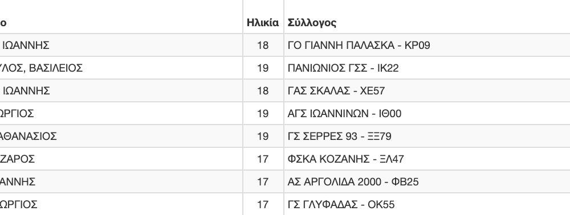Click age 19 in ΠΑΝΙΩΝΙΟΣ row
570x215 pixels.
pos(263,68)
